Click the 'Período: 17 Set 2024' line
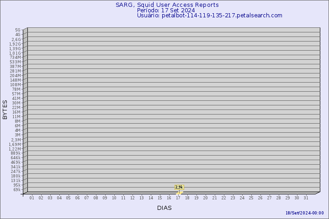 (166, 10)
